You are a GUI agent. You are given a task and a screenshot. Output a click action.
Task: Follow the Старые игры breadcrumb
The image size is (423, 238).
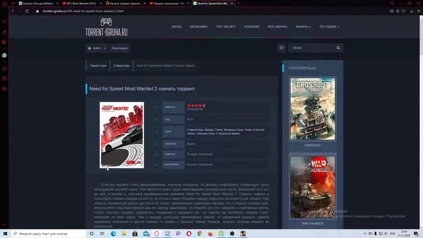[x=122, y=65]
